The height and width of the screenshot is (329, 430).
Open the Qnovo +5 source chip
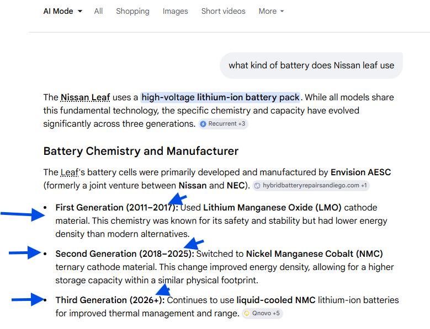(262, 314)
